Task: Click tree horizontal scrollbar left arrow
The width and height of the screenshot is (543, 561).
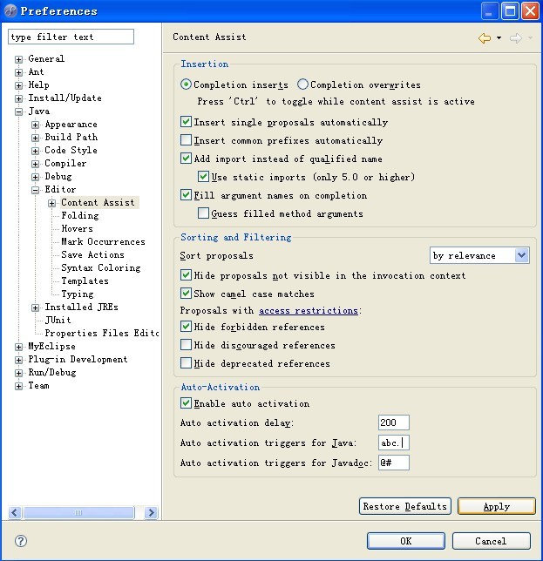Action: click(x=14, y=513)
